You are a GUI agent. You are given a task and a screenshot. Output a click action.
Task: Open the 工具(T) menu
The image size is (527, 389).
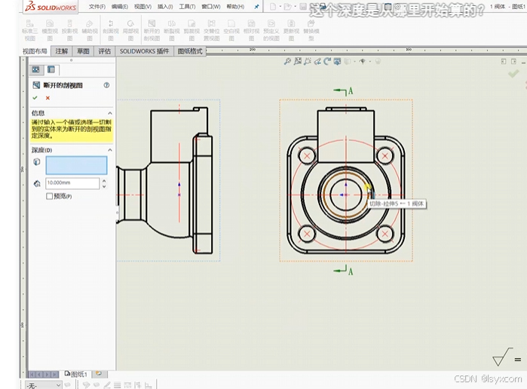(x=187, y=7)
